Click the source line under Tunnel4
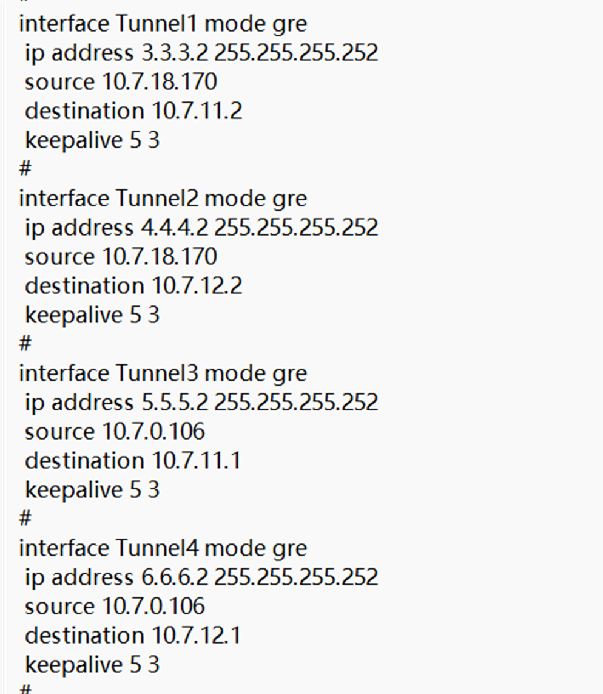Screen dimensions: 603x694 [x=115, y=606]
